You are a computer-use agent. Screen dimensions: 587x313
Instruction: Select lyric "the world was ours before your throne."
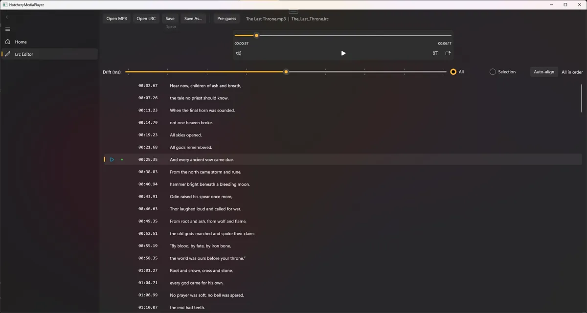pyautogui.click(x=207, y=258)
